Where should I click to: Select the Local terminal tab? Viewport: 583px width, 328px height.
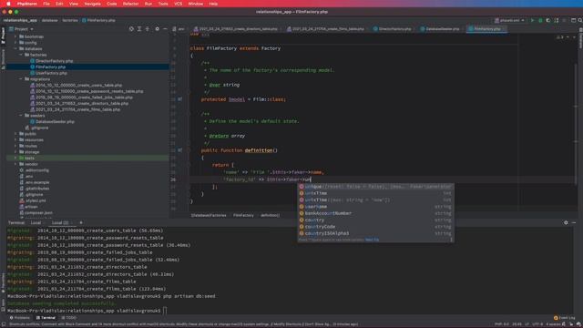coord(36,222)
